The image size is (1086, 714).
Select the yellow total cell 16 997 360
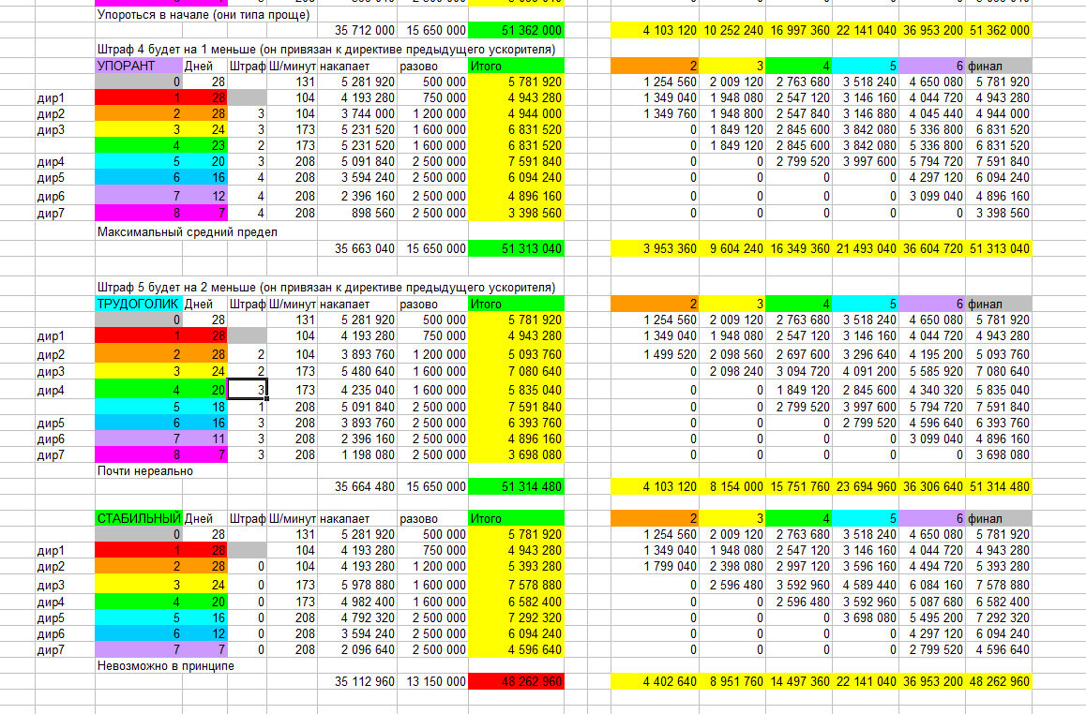[x=799, y=30]
